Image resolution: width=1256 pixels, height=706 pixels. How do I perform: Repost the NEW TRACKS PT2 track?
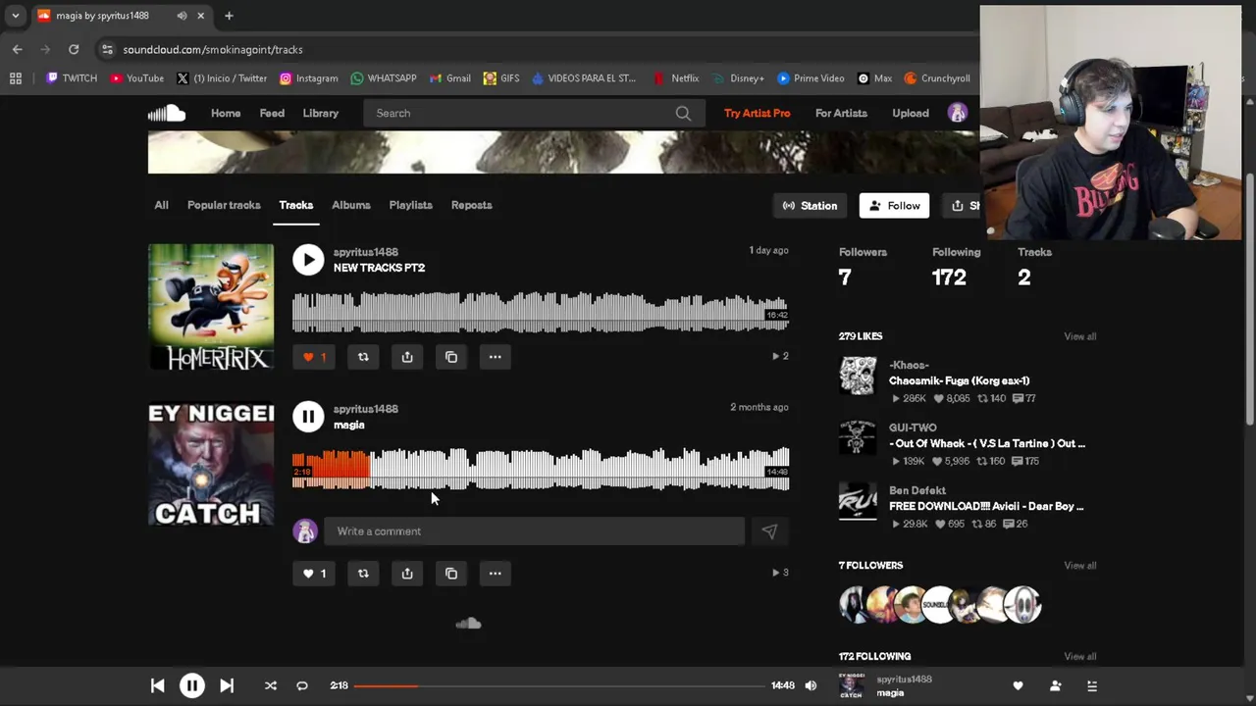(x=363, y=357)
